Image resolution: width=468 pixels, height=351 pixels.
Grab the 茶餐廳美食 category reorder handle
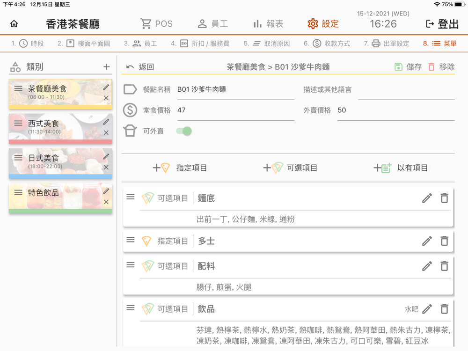(18, 88)
